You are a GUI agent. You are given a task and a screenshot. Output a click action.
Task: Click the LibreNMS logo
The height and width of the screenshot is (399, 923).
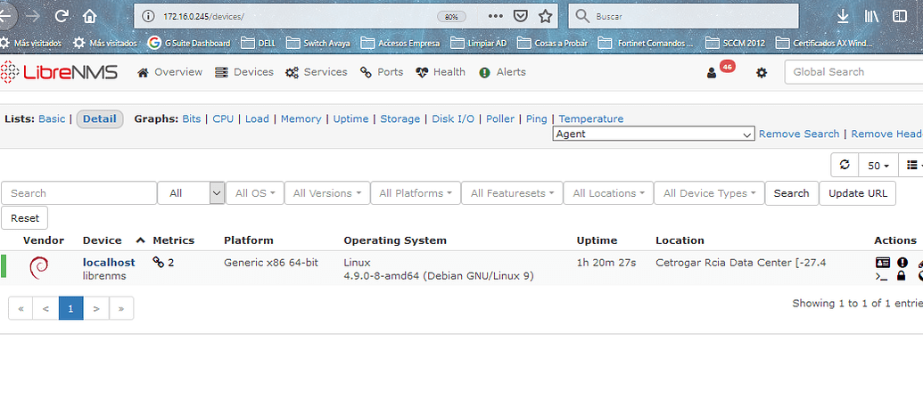59,72
